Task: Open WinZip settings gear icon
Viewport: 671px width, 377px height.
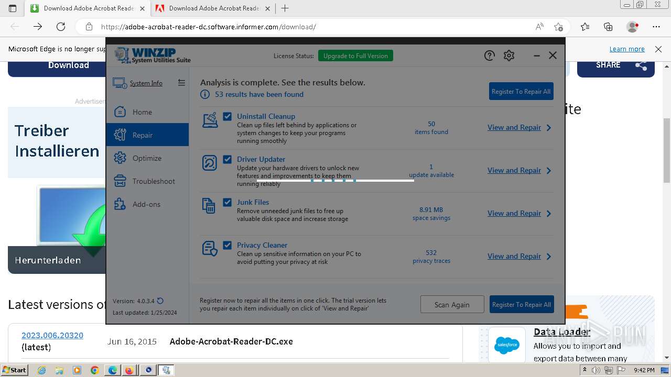Action: (509, 56)
